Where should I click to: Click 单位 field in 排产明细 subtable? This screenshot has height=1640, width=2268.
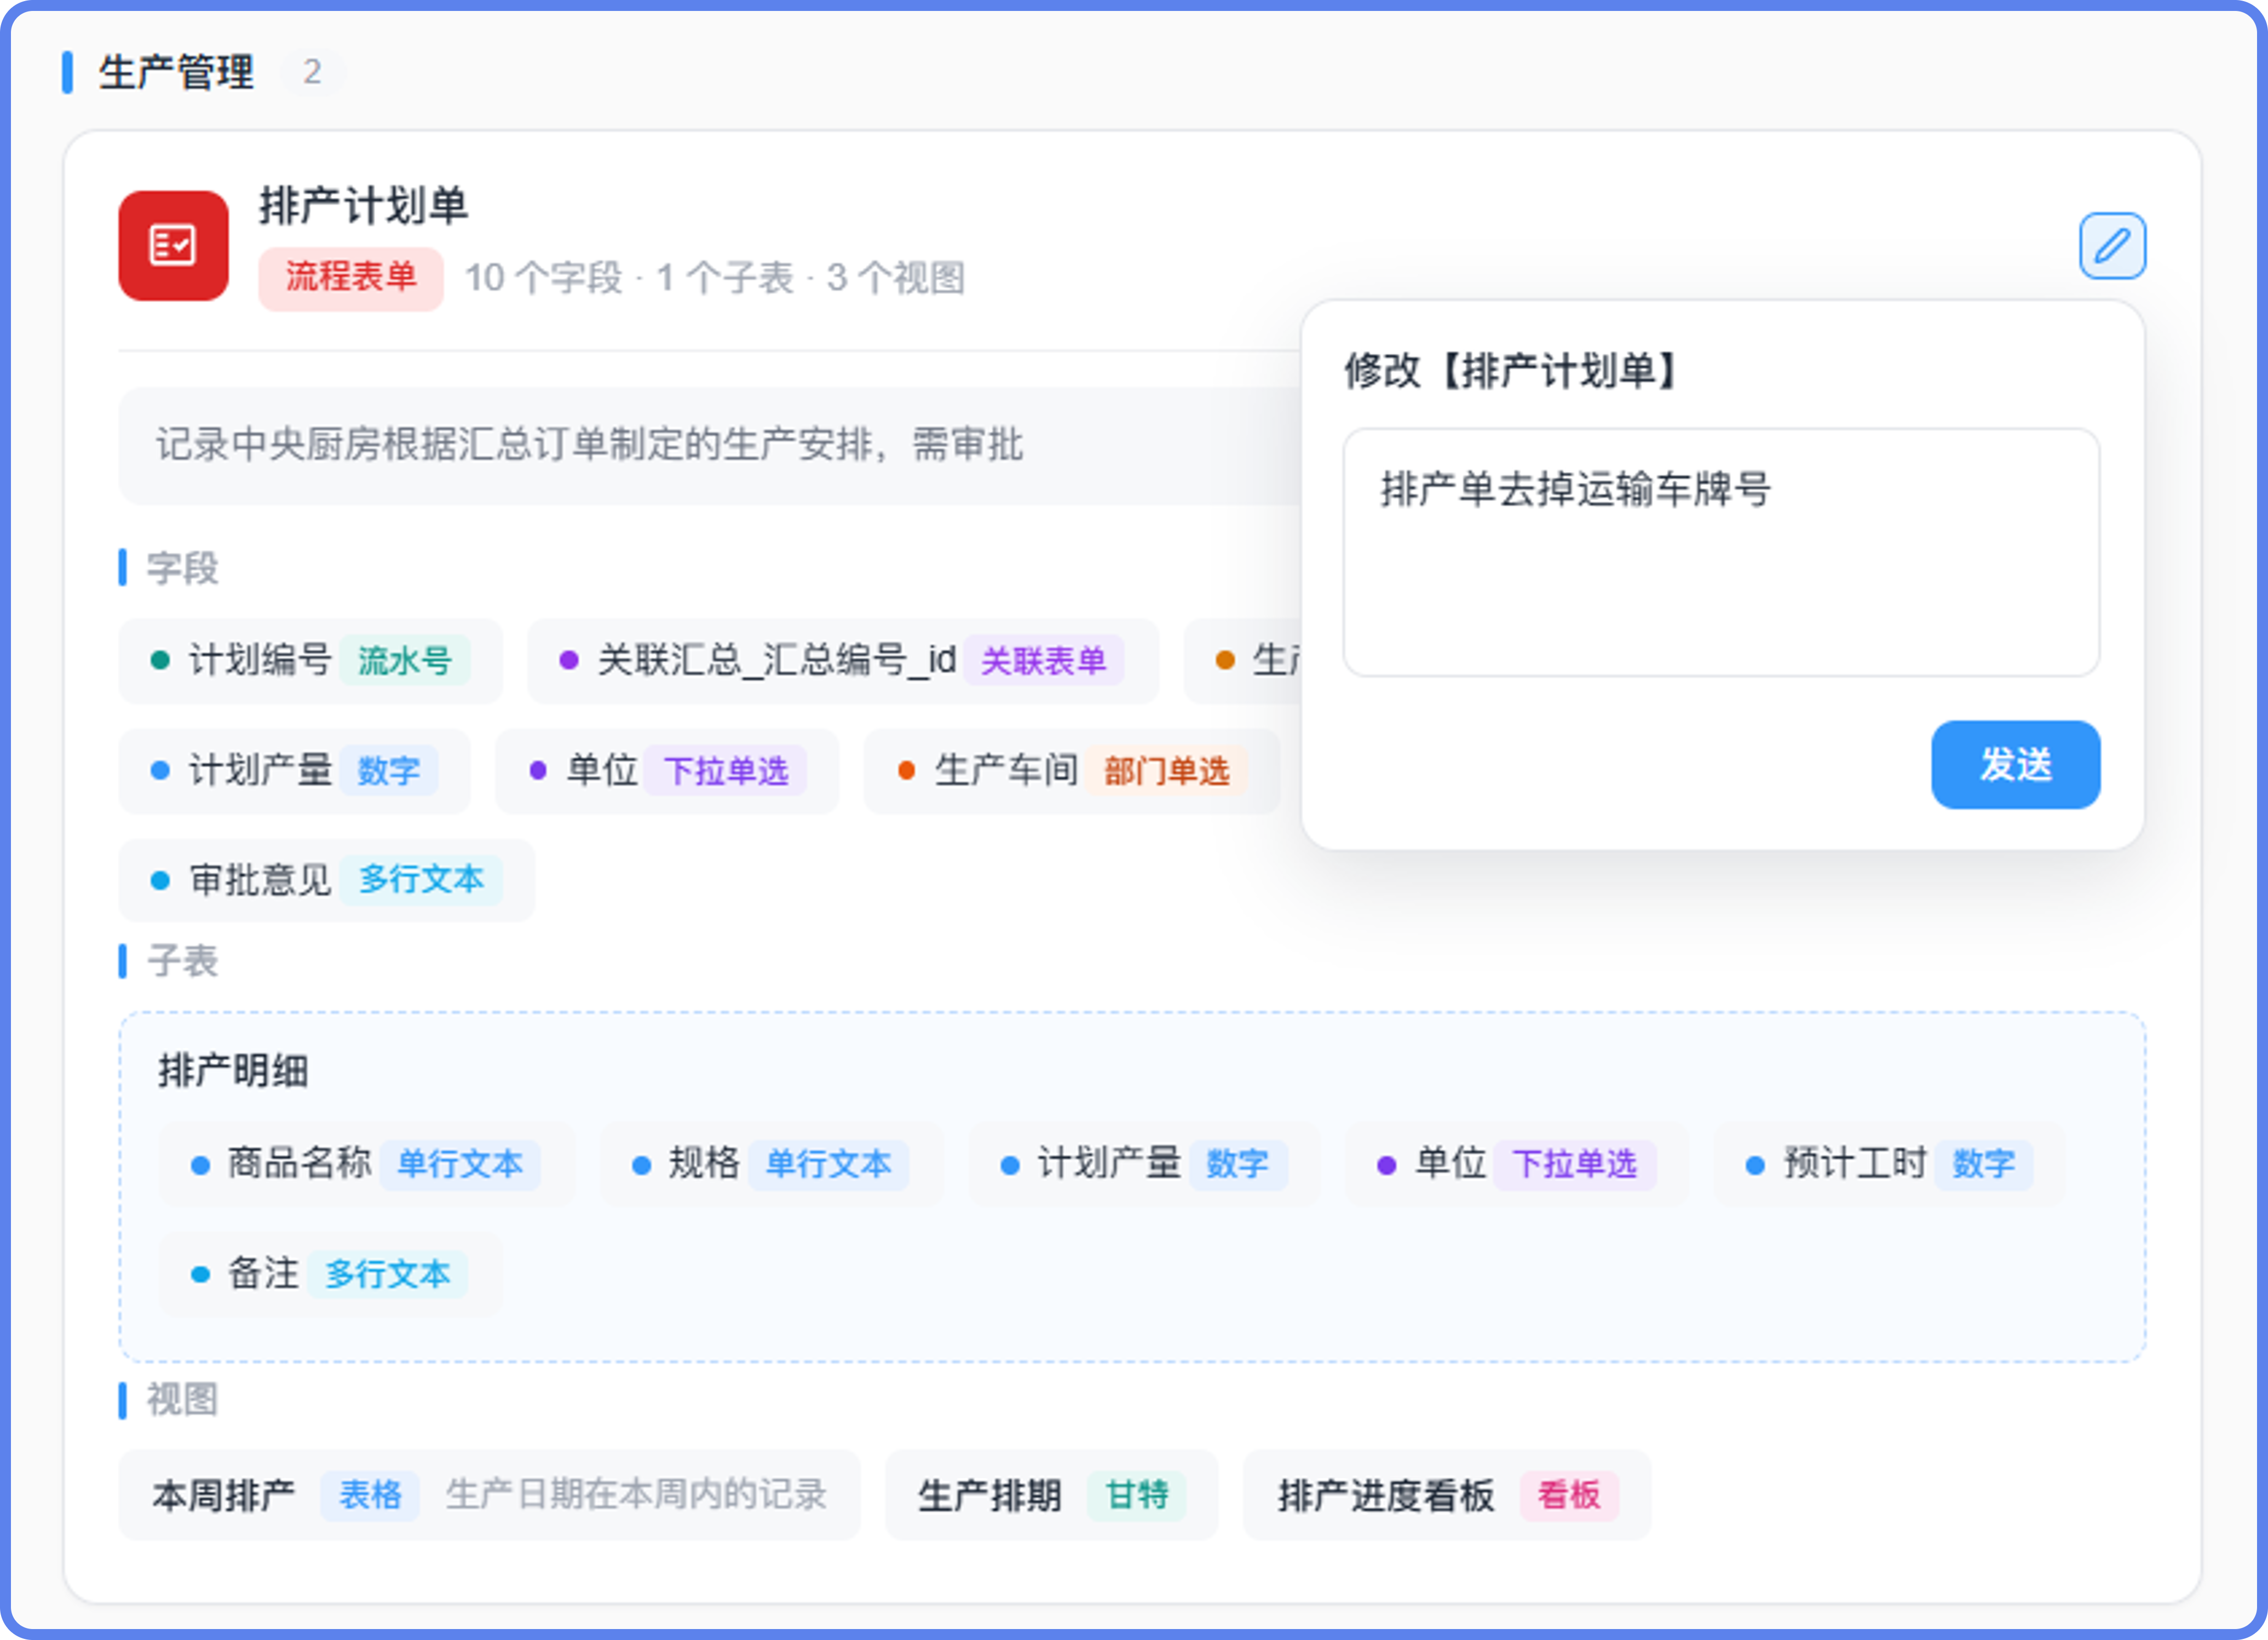pos(1516,1164)
